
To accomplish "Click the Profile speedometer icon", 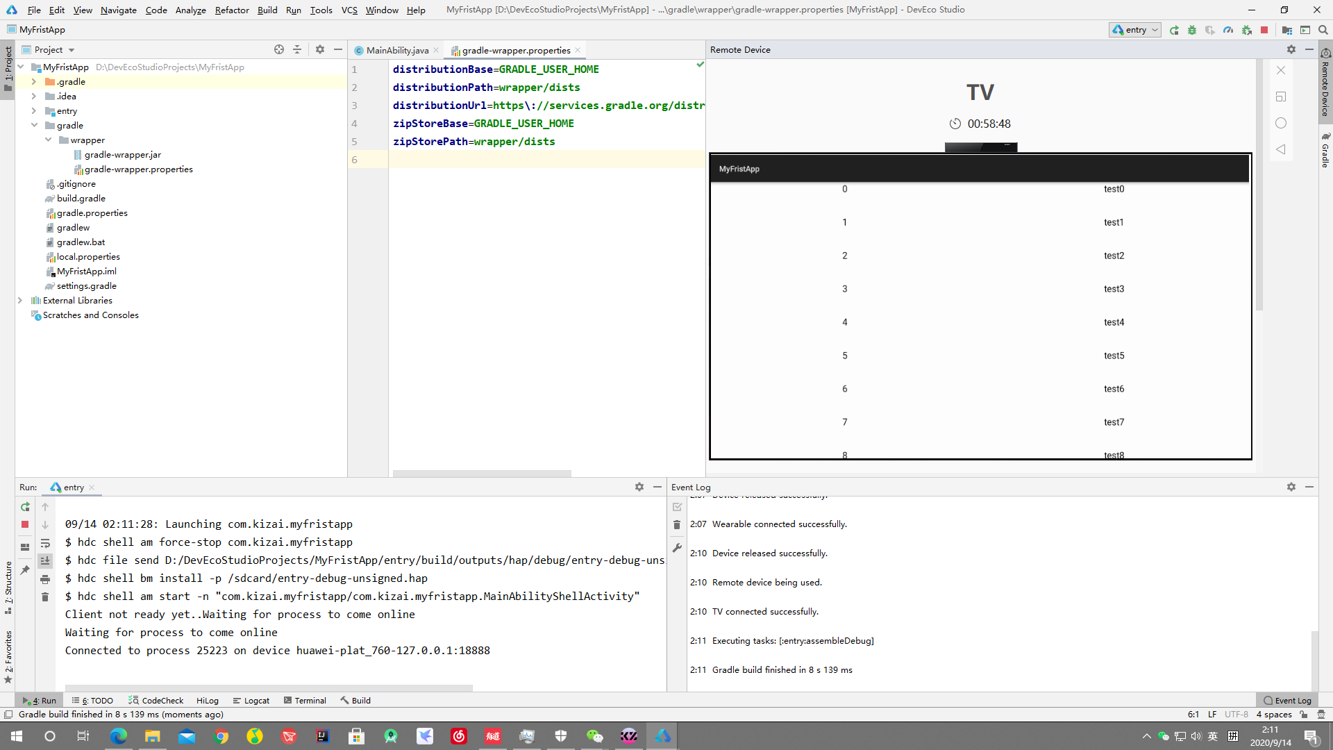I will pyautogui.click(x=1228, y=30).
